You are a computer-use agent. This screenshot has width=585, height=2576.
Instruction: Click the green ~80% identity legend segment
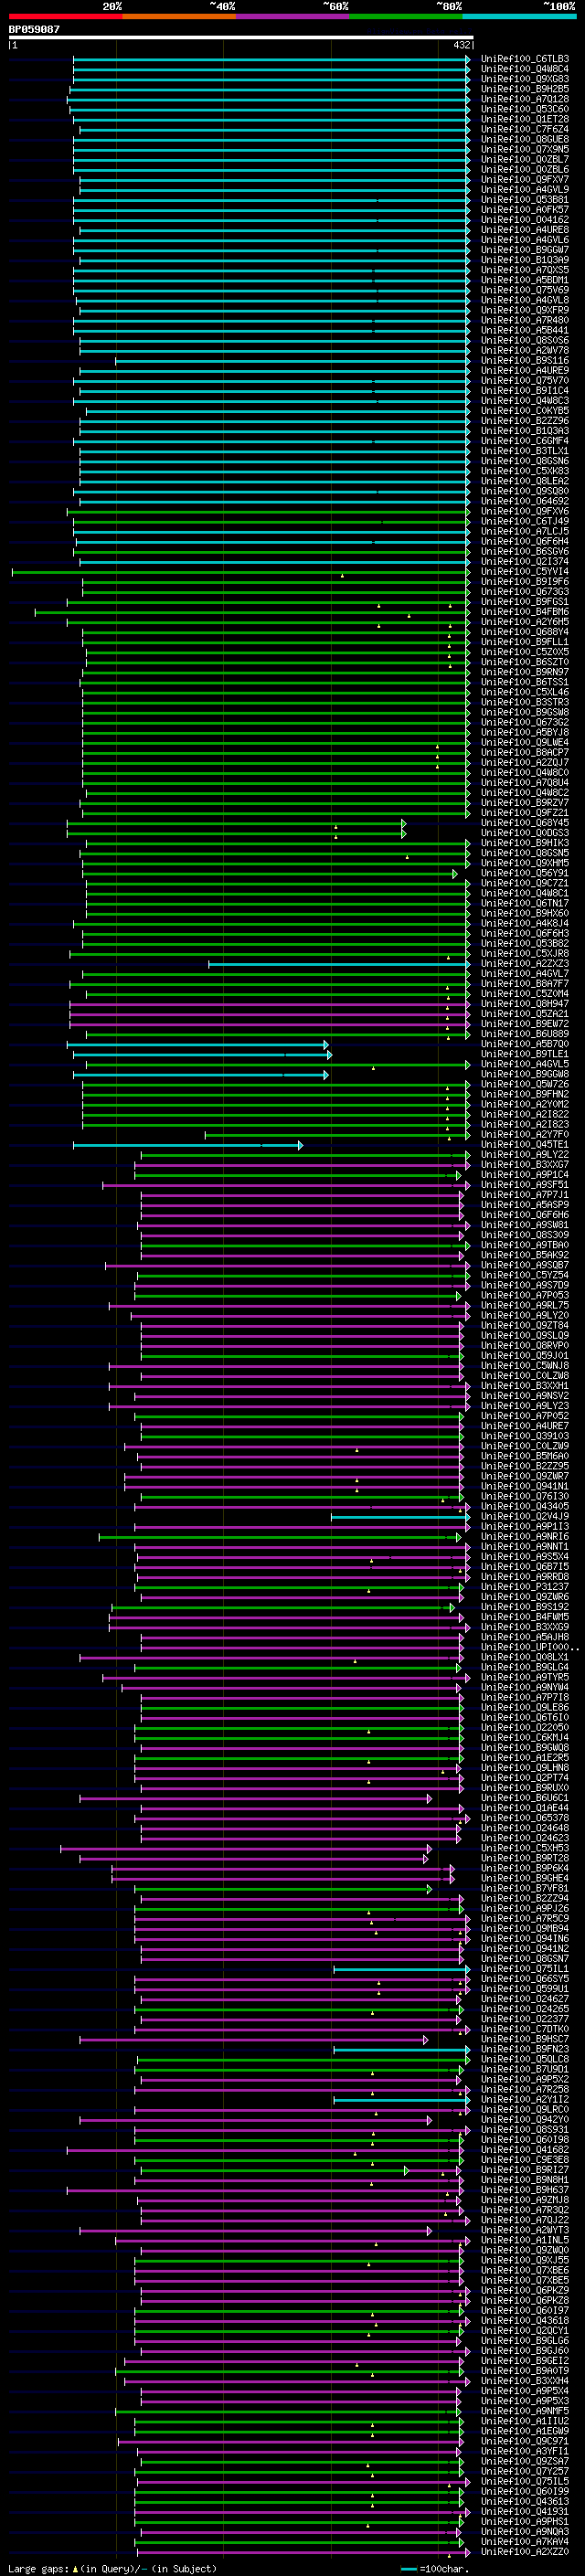[x=406, y=16]
